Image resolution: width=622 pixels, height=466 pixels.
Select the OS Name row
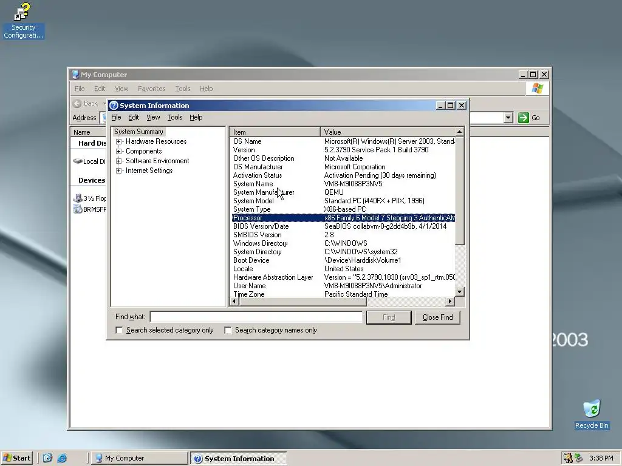click(x=343, y=141)
